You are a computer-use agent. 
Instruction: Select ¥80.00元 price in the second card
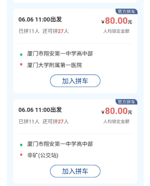117,111
